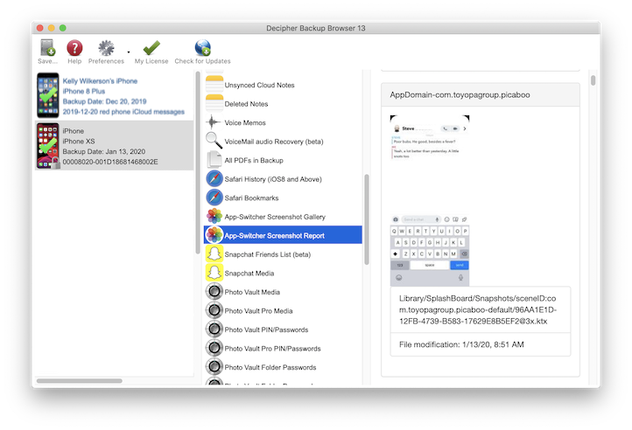Expand the Preferences dropdown arrow

click(129, 52)
